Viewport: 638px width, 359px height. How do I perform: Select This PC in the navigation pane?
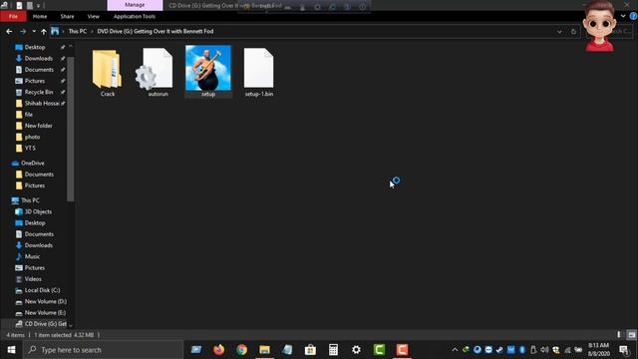point(30,200)
